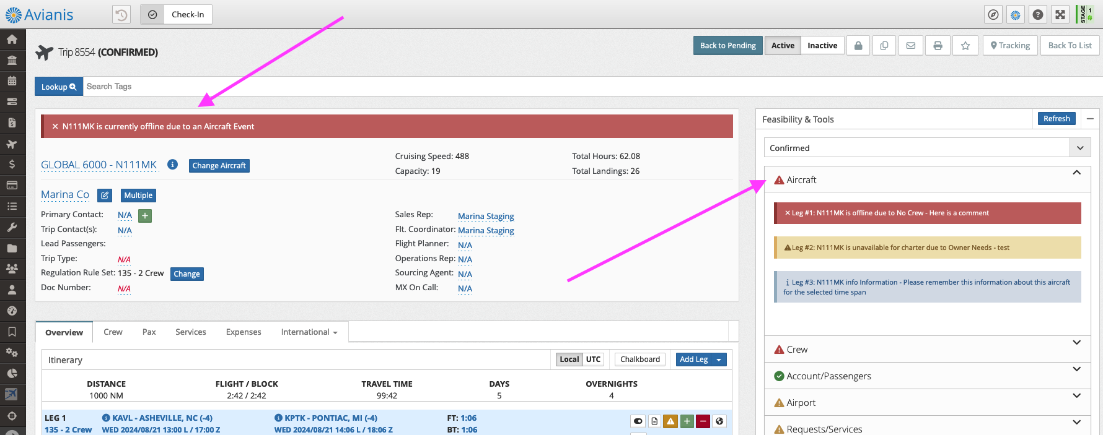
Task: Set trip status to Active
Action: [x=783, y=45]
